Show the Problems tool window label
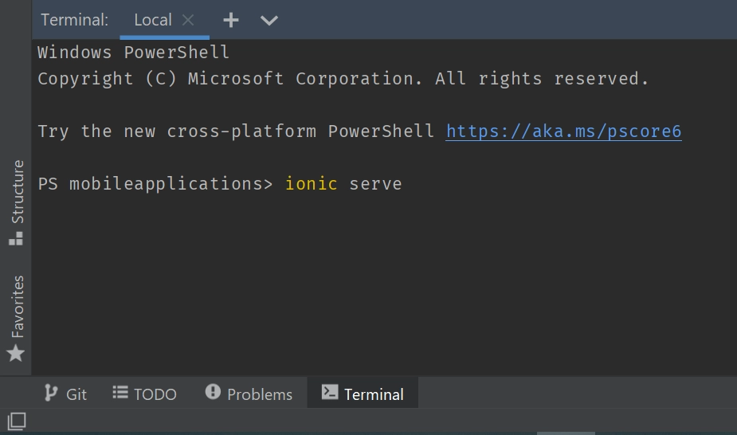This screenshot has height=435, width=737. pyautogui.click(x=260, y=394)
